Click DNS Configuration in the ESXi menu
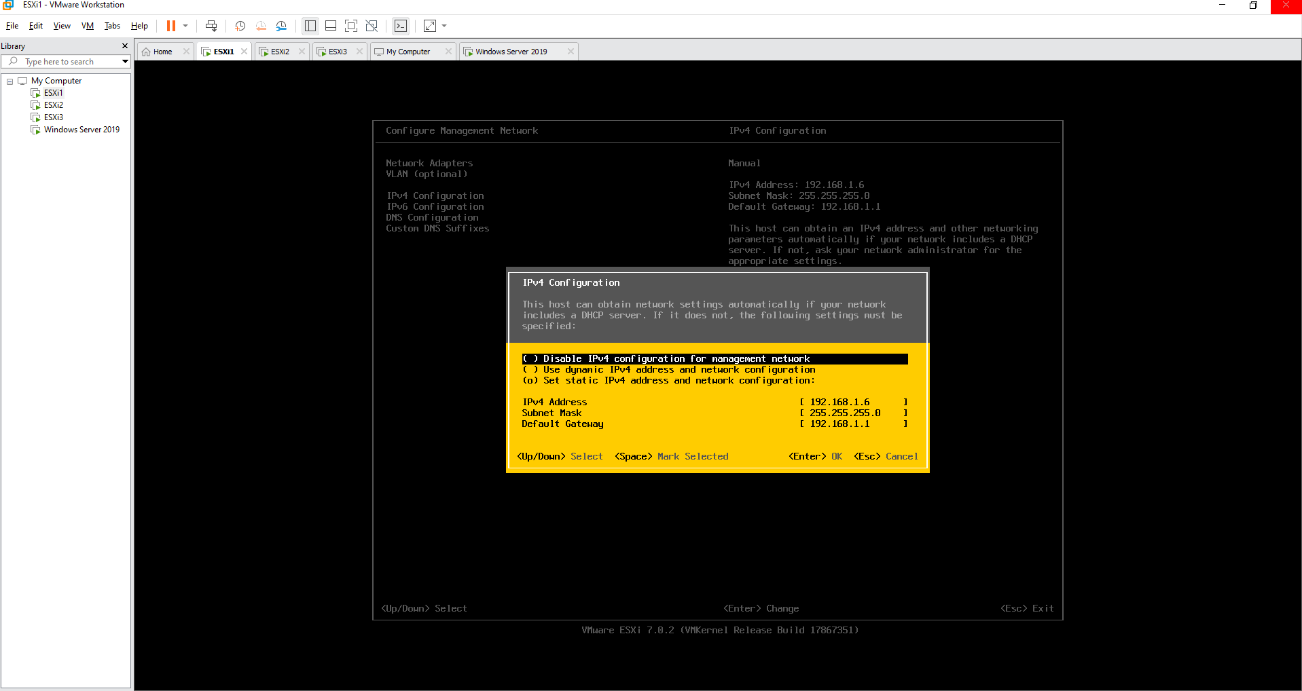This screenshot has width=1302, height=691. tap(432, 218)
